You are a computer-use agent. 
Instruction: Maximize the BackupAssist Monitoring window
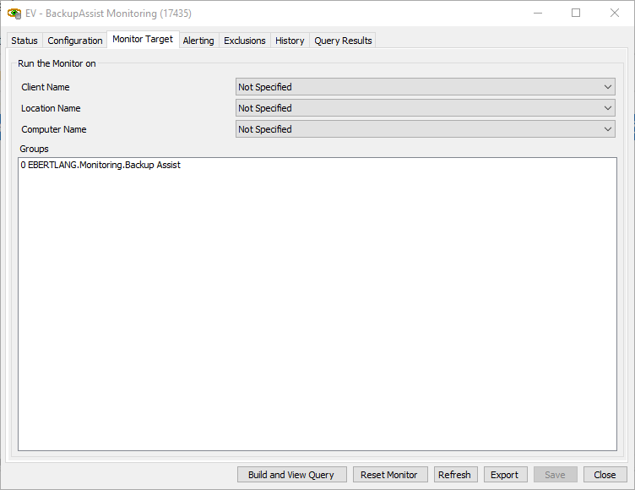click(x=576, y=13)
